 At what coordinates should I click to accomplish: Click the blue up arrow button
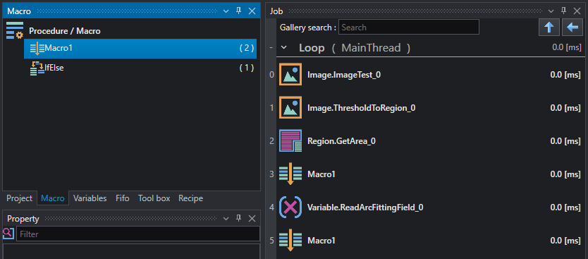click(x=549, y=28)
